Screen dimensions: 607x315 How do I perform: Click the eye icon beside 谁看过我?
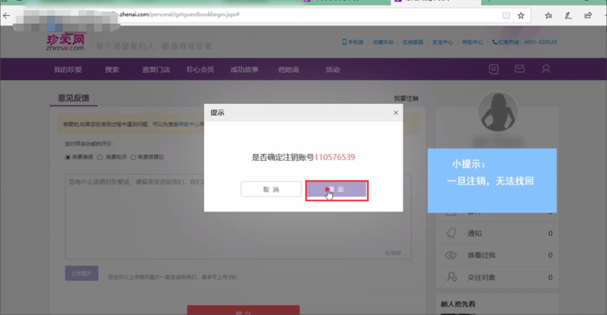tap(450, 255)
